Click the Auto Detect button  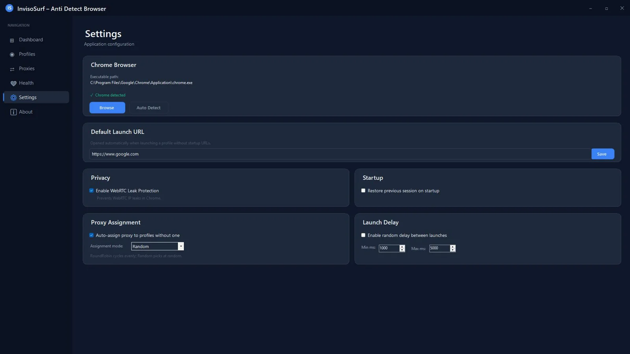pyautogui.click(x=148, y=108)
